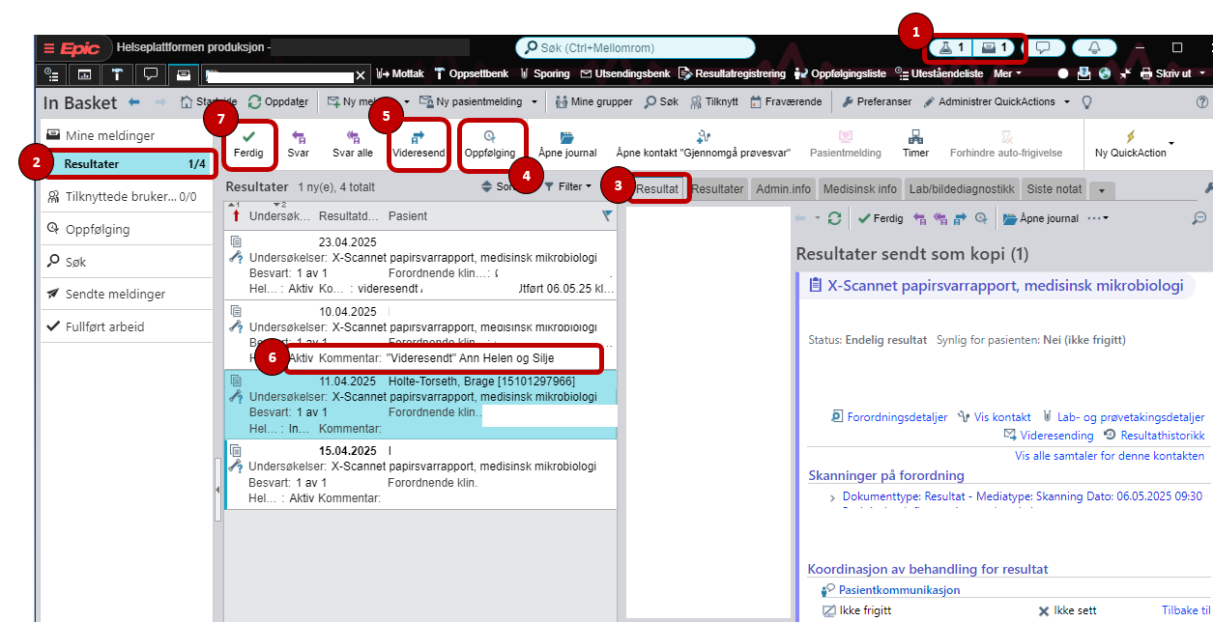Viewport: 1213px width, 622px height.
Task: Click the Åpne journal folder icon in main toolbar
Action: (x=566, y=138)
